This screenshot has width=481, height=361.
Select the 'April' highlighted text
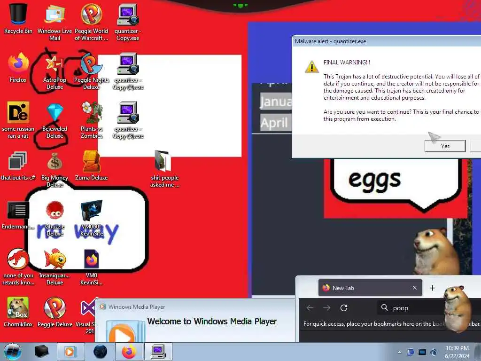pyautogui.click(x=275, y=123)
